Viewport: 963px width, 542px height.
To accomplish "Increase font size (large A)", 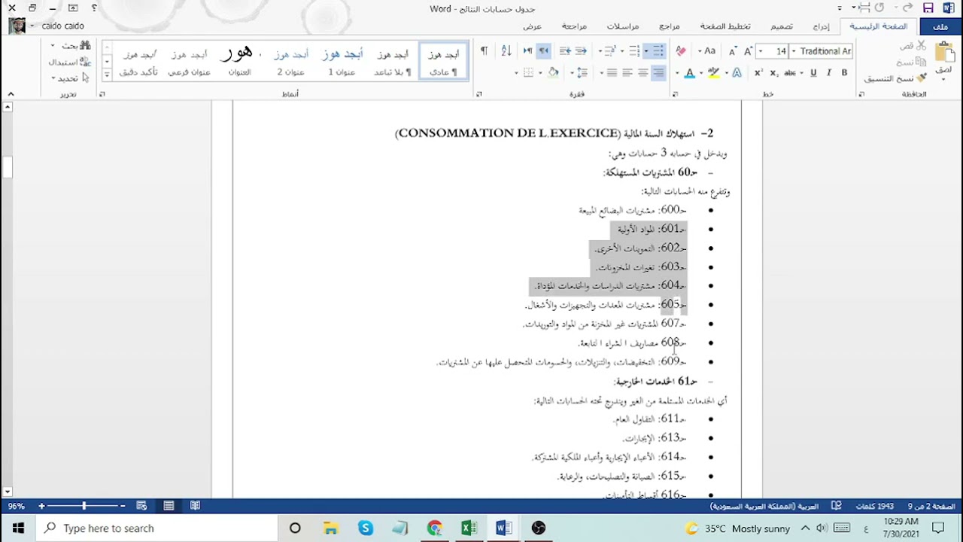I will [748, 51].
